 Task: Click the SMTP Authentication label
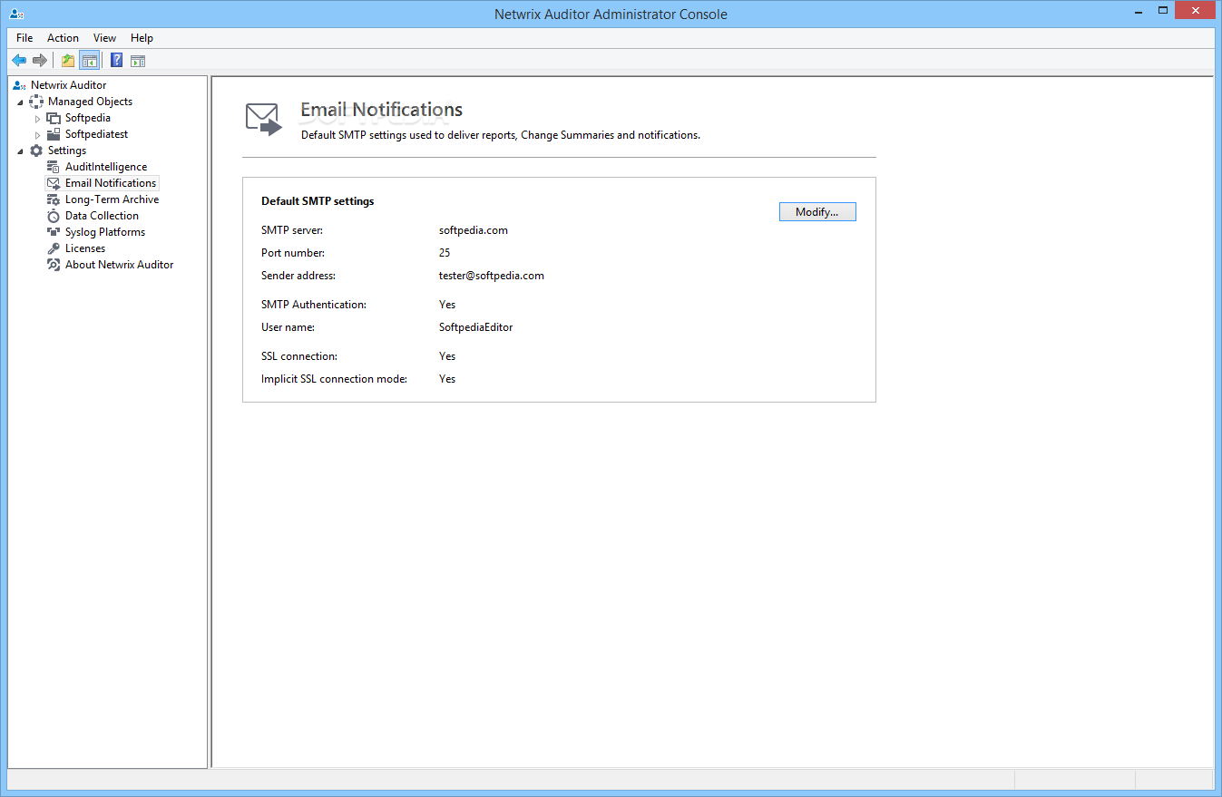[x=314, y=305]
